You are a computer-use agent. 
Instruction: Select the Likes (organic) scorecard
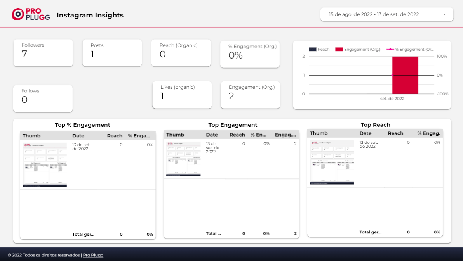[182, 95]
